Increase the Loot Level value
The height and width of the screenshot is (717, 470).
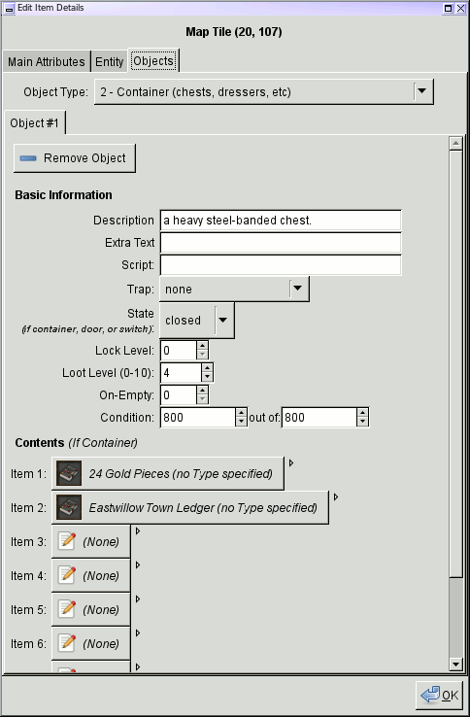coord(207,367)
